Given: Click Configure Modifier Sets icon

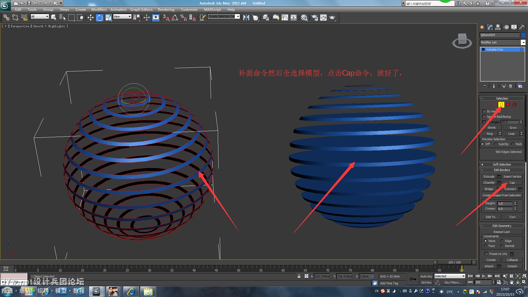Looking at the screenshot, I should (x=520, y=86).
